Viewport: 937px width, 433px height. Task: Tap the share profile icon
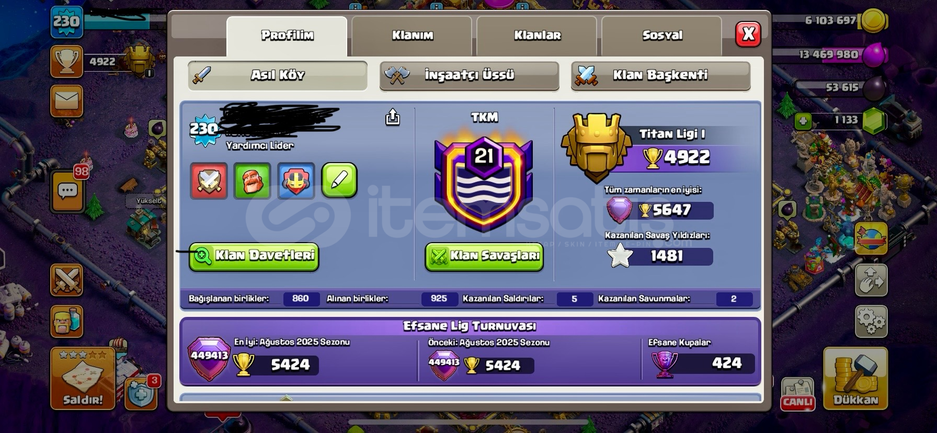[x=393, y=117]
